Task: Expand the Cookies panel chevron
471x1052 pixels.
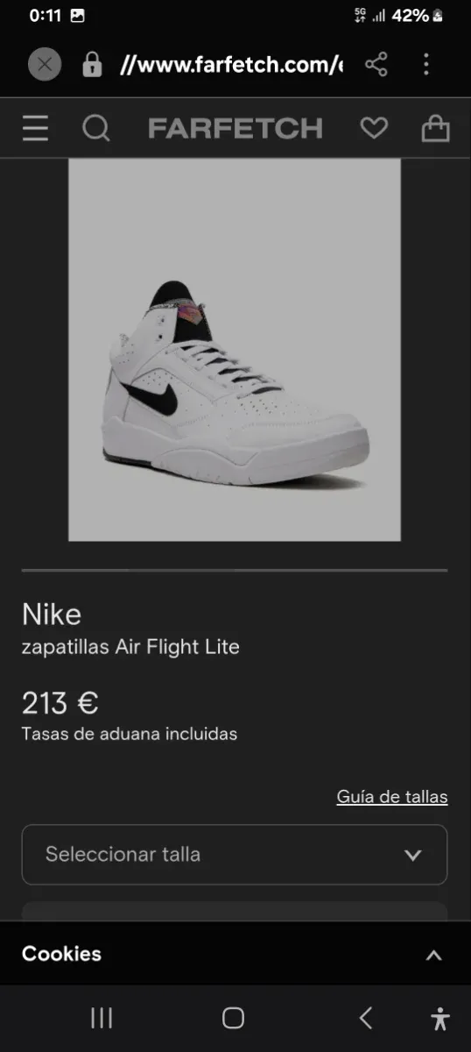Action: (x=433, y=956)
